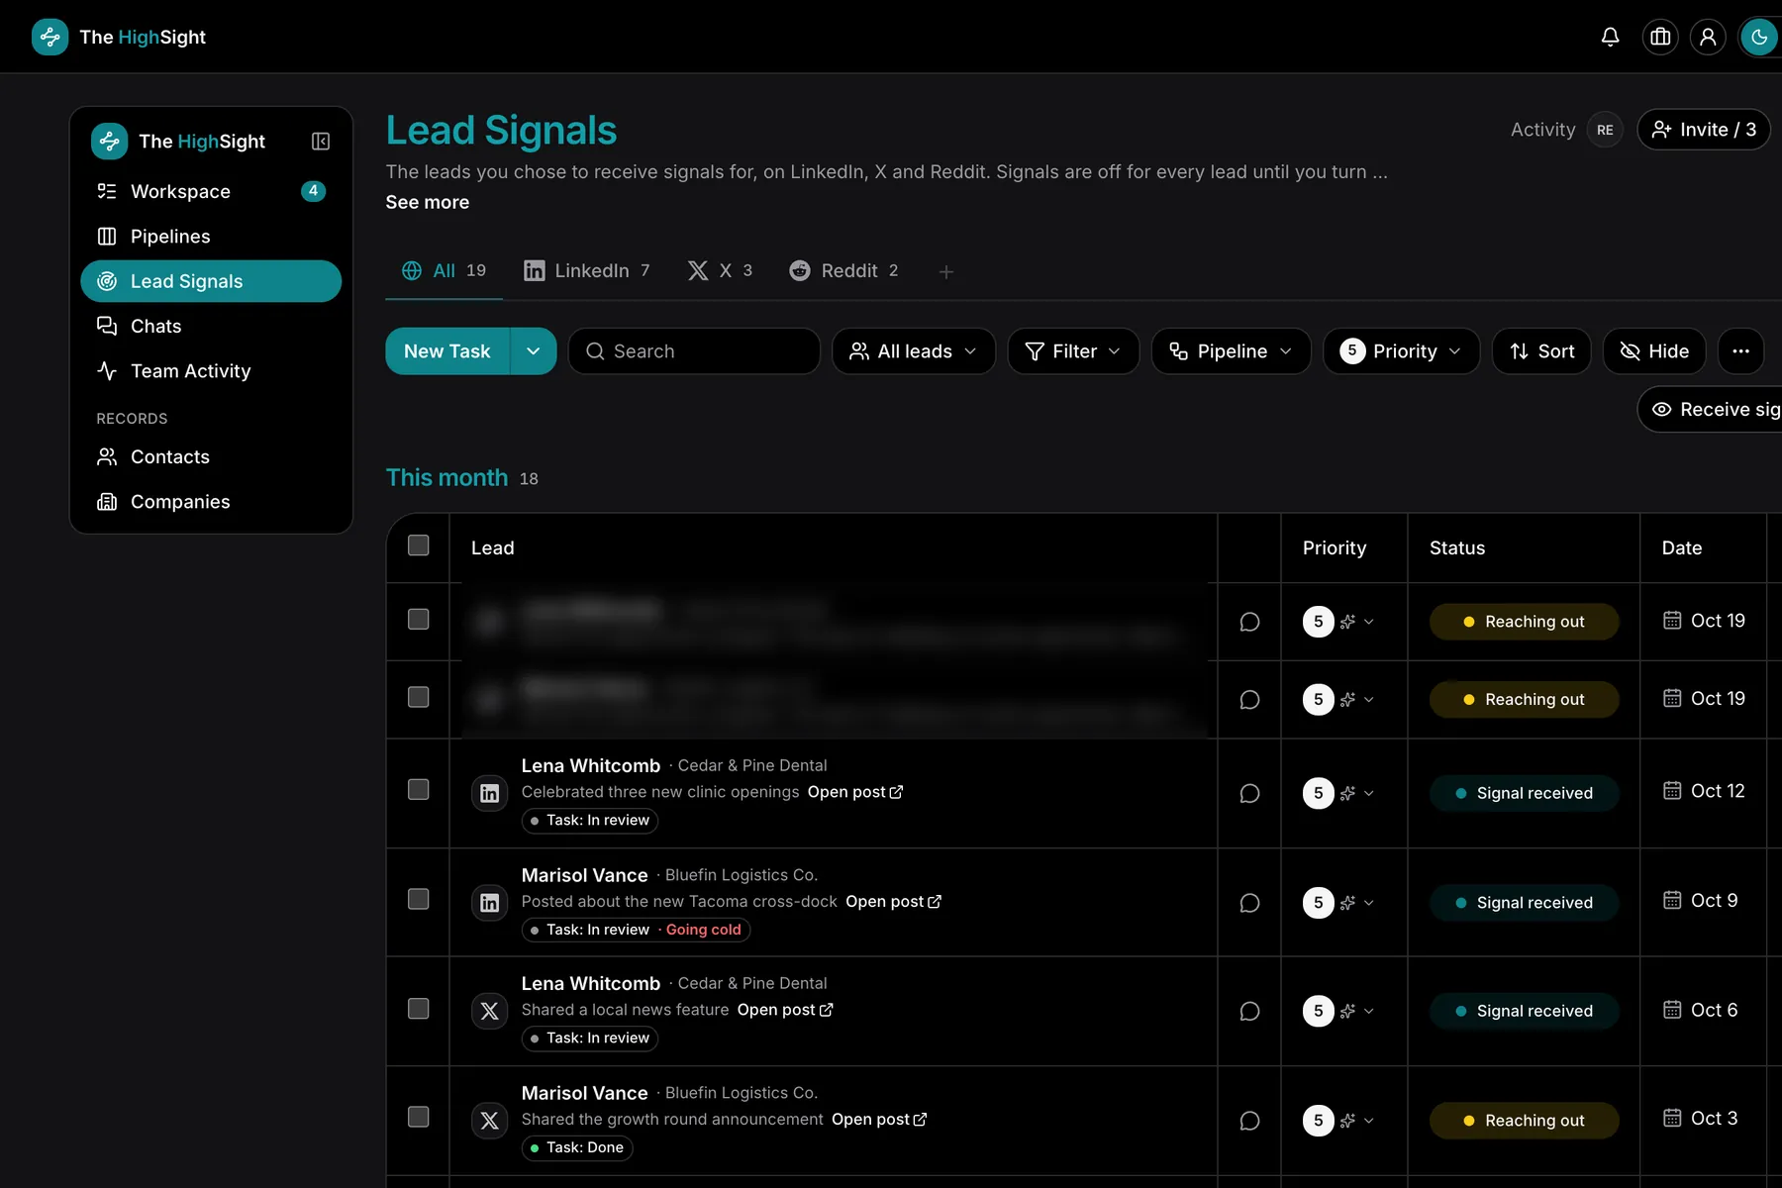Image resolution: width=1782 pixels, height=1188 pixels.
Task: Check the box for Marisol Vance Oct 3 row
Action: tap(419, 1118)
